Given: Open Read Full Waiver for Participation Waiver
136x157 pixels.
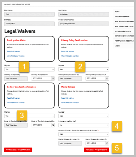Looking at the screenshot, I should tap(13, 52).
